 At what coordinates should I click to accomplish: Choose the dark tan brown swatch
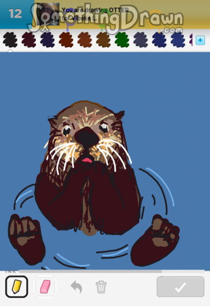[x=103, y=40]
